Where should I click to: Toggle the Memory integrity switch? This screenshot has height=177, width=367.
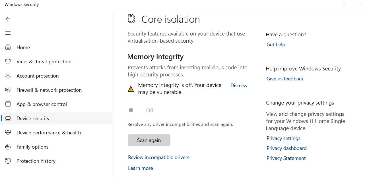[133, 110]
